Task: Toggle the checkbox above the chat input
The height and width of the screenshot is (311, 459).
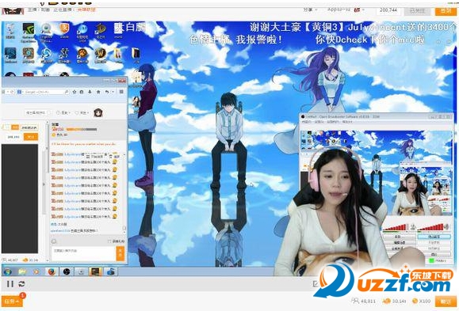Action: pyautogui.click(x=109, y=241)
